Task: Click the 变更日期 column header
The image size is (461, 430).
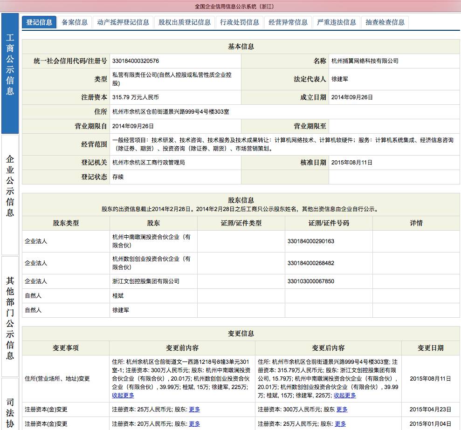Action: pos(430,348)
